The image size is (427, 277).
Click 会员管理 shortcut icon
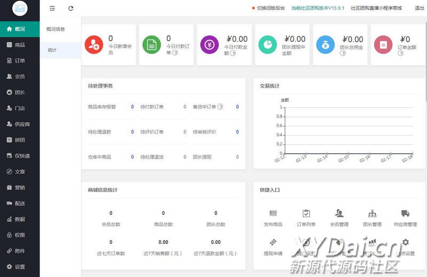[339, 213]
